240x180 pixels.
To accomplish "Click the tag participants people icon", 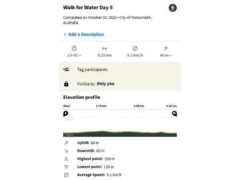I will pos(66,70).
